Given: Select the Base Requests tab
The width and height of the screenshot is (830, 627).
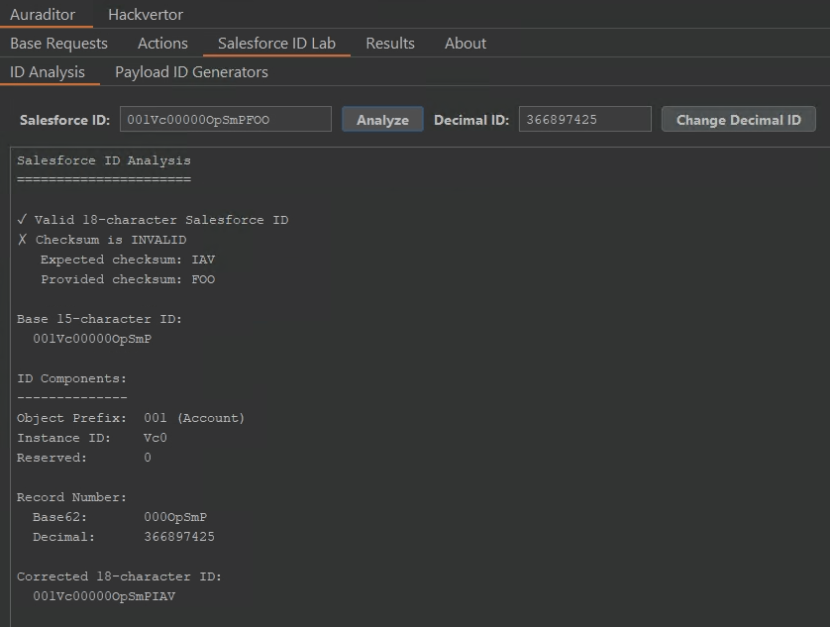Looking at the screenshot, I should [x=57, y=43].
